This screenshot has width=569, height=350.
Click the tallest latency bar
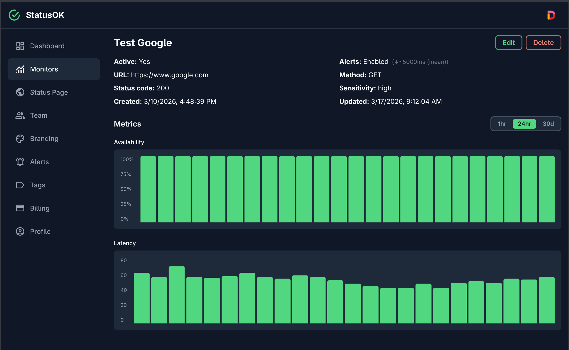(x=177, y=294)
